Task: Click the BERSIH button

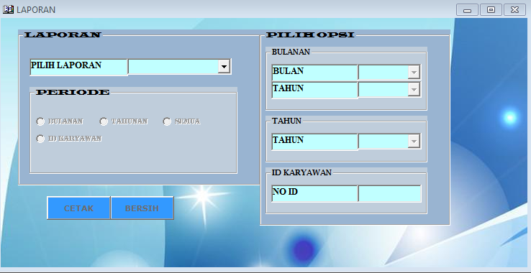Action: [x=142, y=208]
